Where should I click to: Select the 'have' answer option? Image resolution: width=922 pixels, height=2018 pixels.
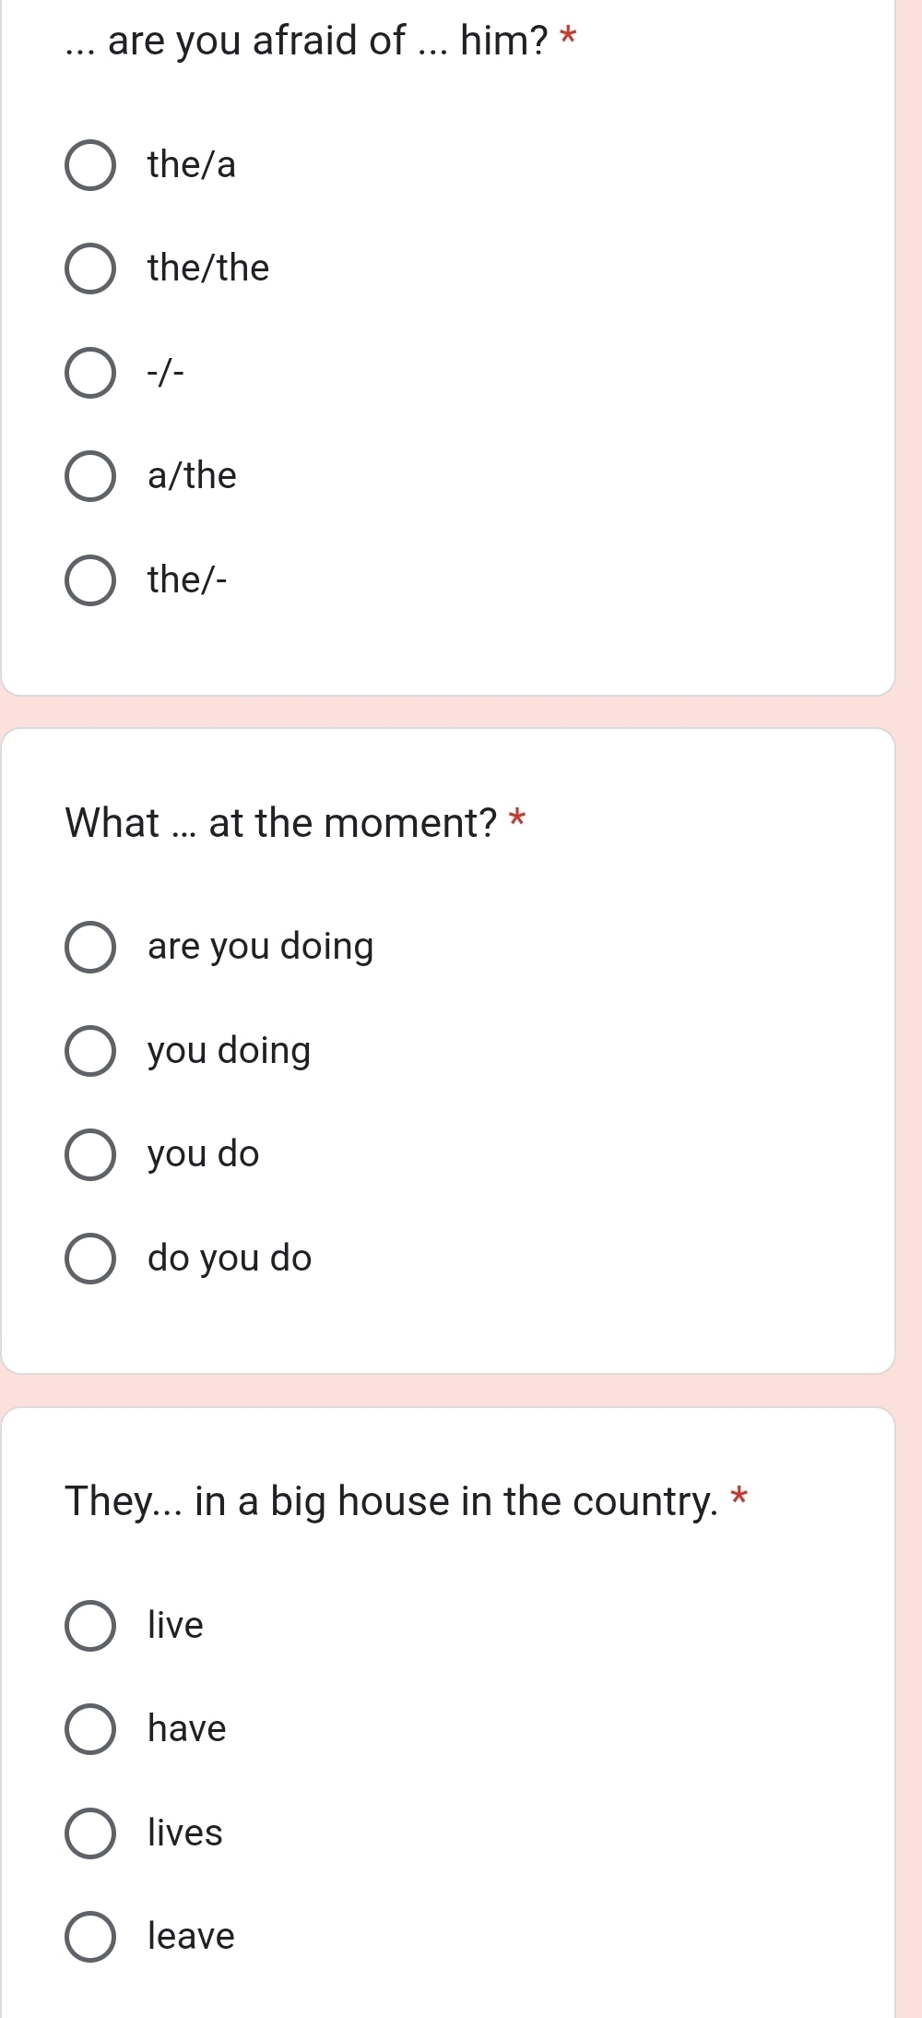pyautogui.click(x=90, y=1729)
